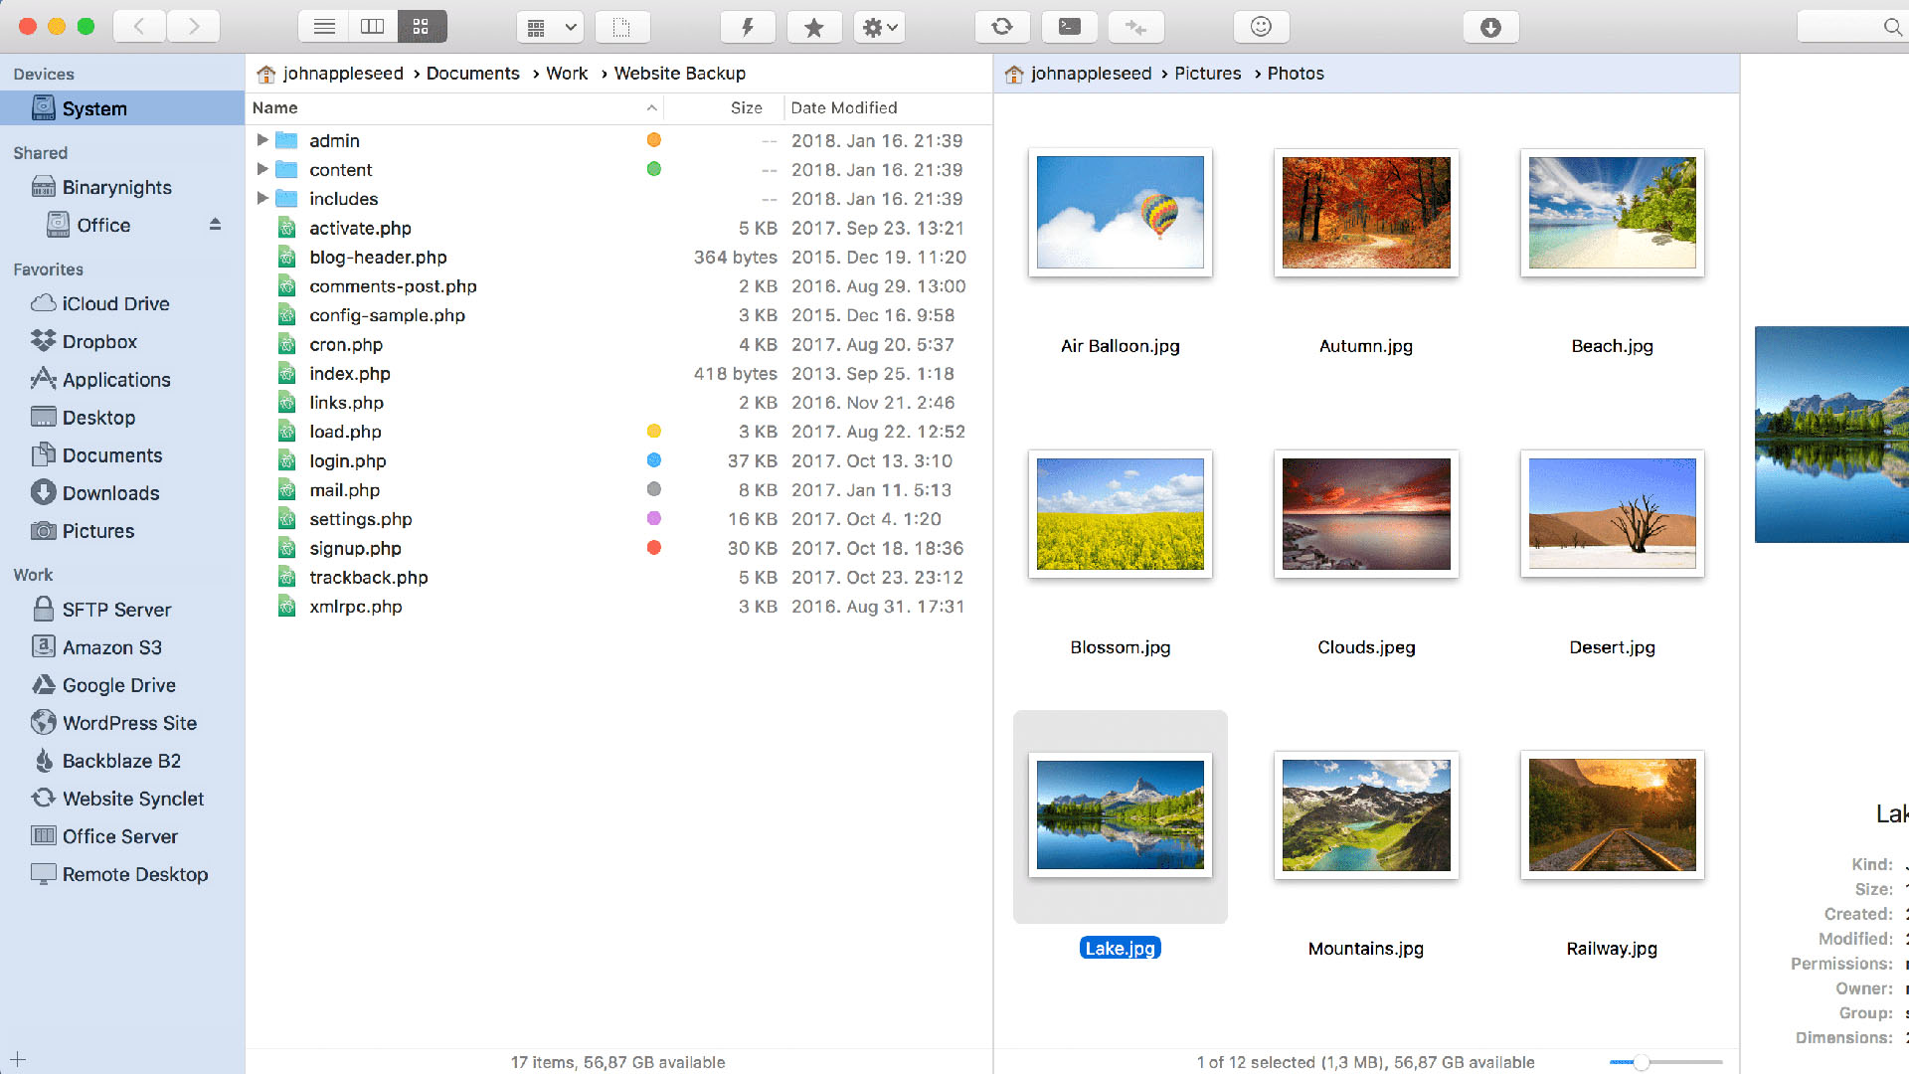Open the gear action dropdown menu

(879, 27)
